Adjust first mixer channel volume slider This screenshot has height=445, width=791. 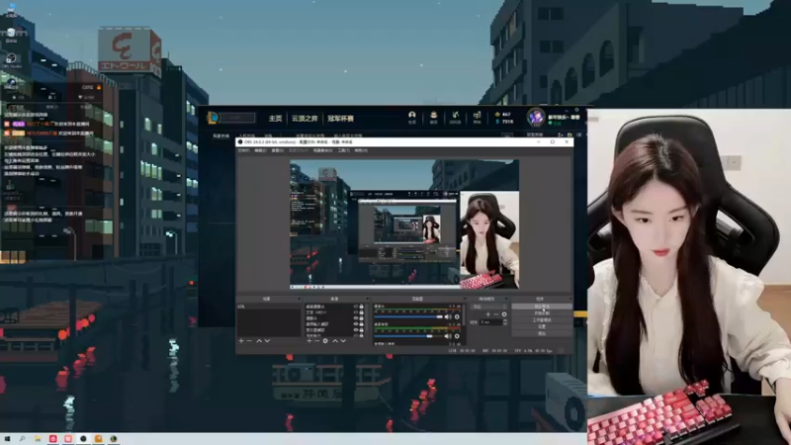[x=408, y=316]
